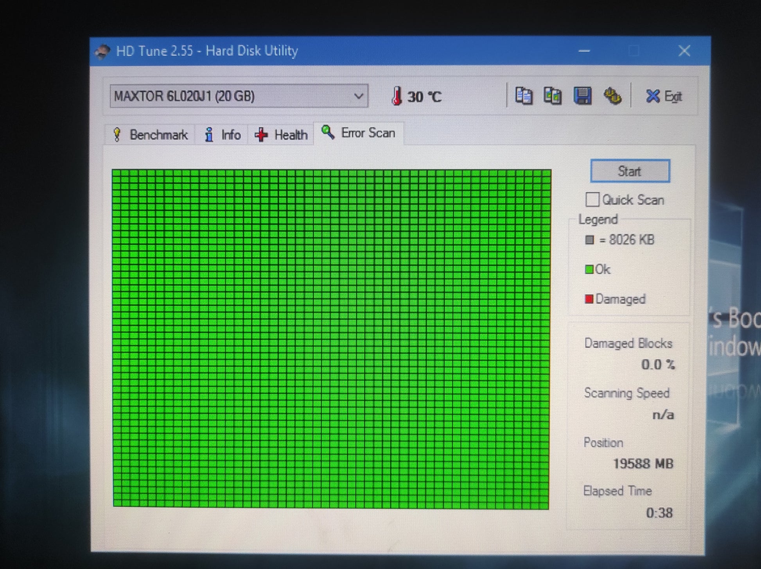Image resolution: width=761 pixels, height=569 pixels.
Task: Click the green Ok legend swatch
Action: click(589, 270)
